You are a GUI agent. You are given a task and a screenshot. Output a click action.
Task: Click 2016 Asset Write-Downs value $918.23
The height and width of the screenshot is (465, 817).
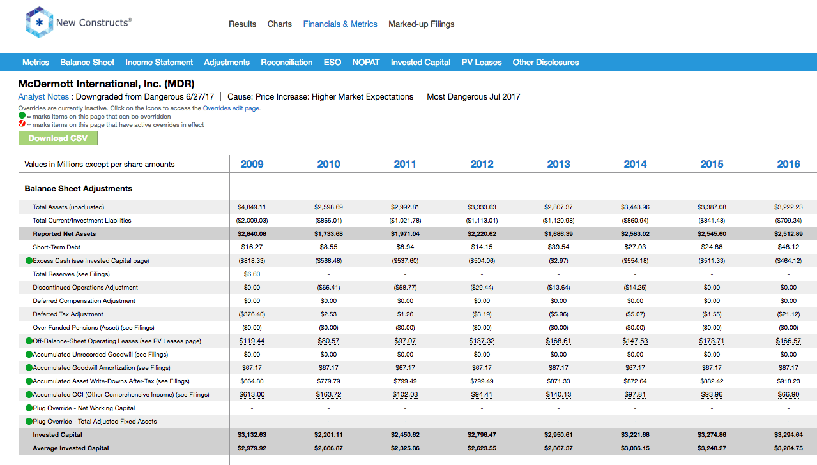click(788, 381)
